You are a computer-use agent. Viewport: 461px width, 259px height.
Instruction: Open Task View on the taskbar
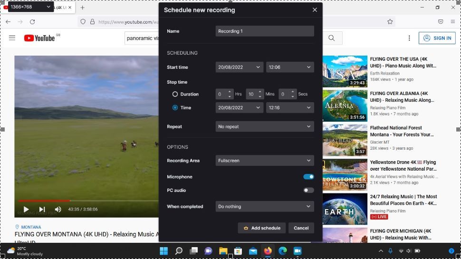[193, 251]
